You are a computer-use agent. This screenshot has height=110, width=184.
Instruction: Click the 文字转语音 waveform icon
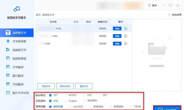click(x=8, y=41)
